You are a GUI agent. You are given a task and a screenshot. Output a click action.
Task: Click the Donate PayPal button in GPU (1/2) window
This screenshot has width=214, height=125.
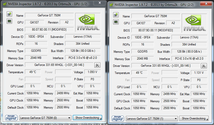11,118
